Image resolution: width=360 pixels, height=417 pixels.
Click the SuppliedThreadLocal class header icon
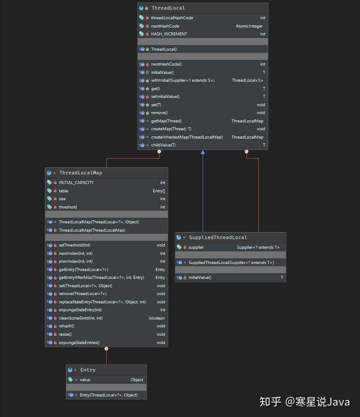point(178,237)
